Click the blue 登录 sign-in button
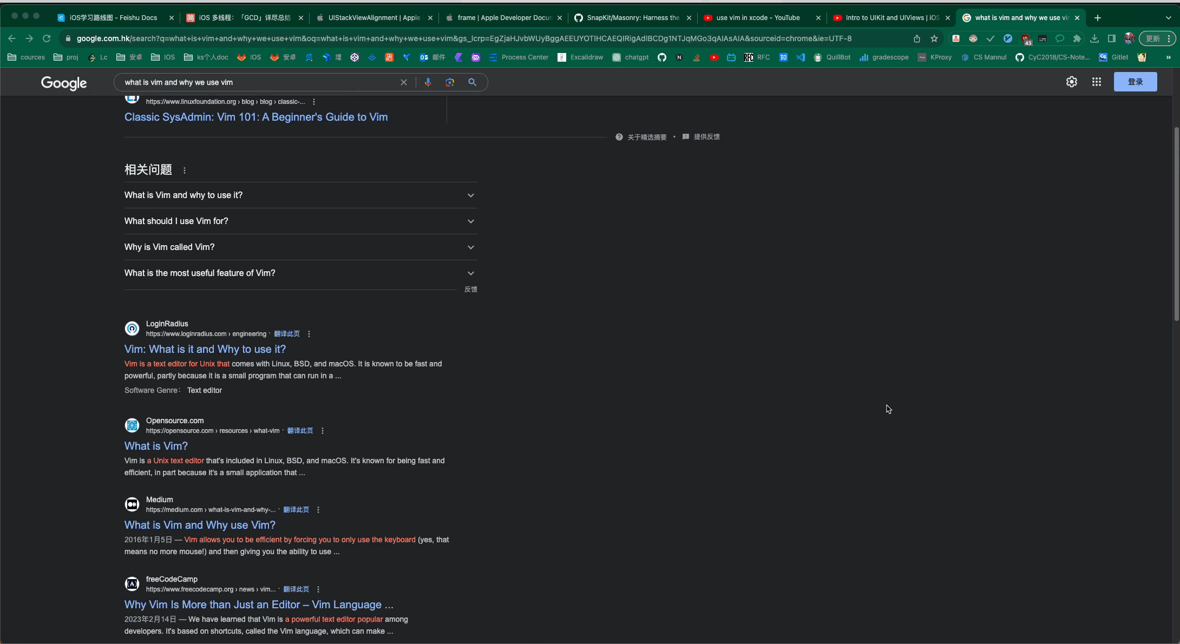The width and height of the screenshot is (1180, 644). [x=1135, y=82]
